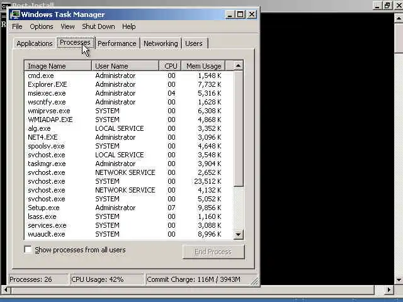Open the Shut Down menu
403x302 pixels.
pos(98,26)
